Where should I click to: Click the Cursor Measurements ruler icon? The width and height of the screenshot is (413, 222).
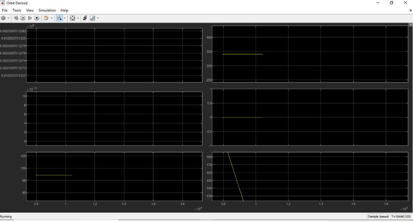92,18
